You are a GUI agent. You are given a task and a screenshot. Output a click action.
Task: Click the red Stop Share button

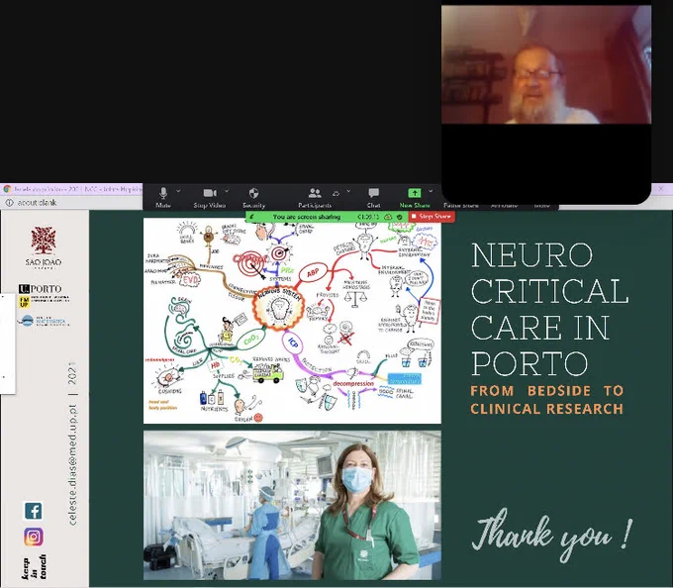[431, 217]
